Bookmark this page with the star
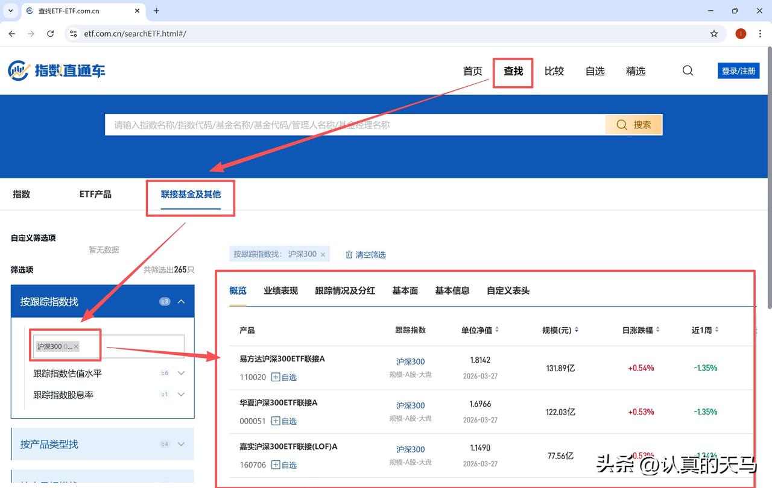Image resolution: width=772 pixels, height=488 pixels. tap(714, 34)
